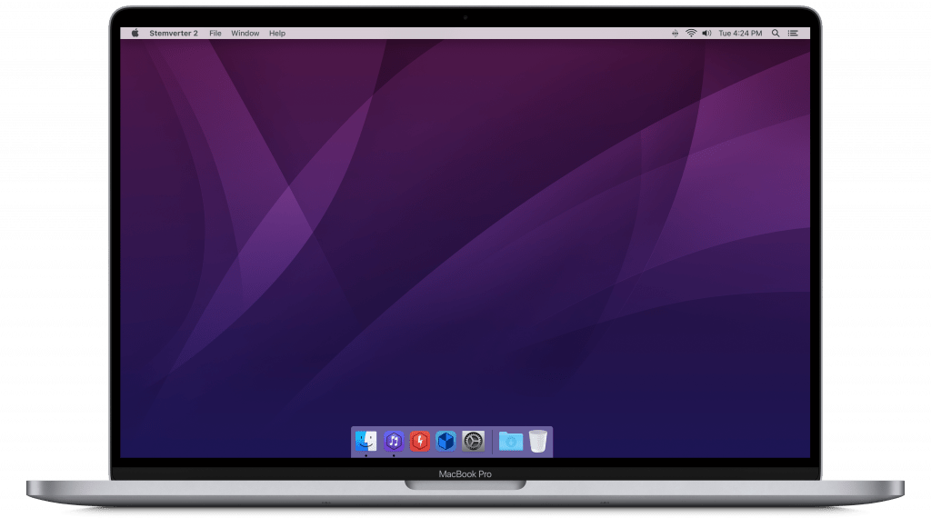931x518 pixels.
Task: Open the Apple menu
Action: click(x=135, y=34)
